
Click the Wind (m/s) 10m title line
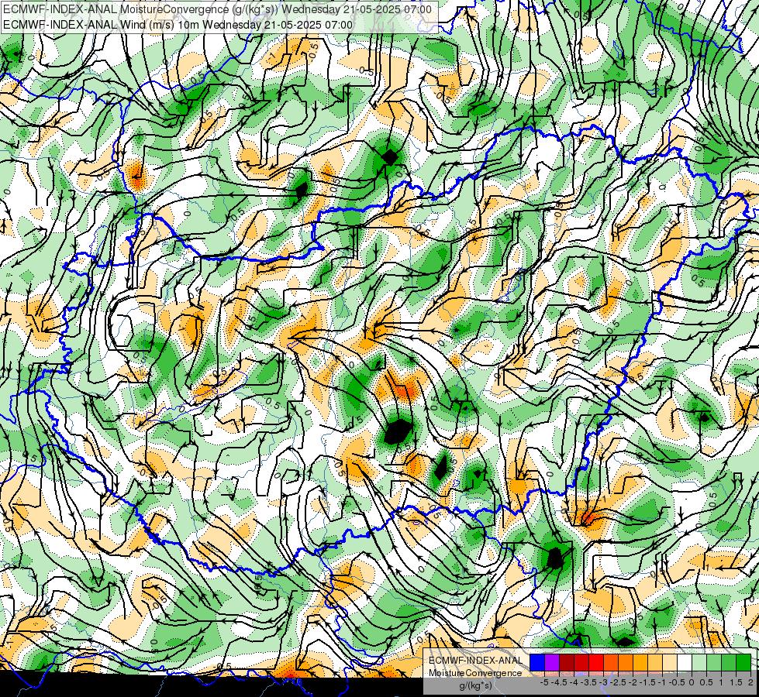click(178, 25)
